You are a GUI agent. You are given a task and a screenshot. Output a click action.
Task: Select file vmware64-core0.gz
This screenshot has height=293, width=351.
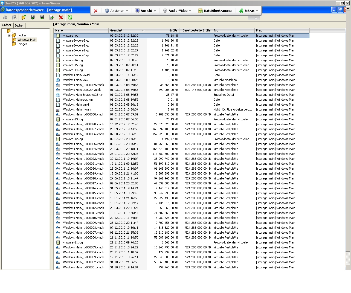(76, 55)
